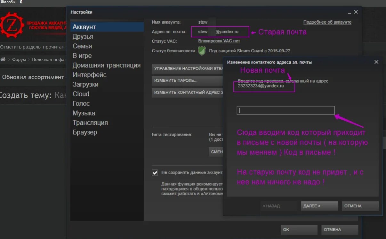Open the Друзья settings category

(x=107, y=37)
